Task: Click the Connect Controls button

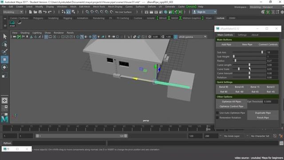Action: [x=268, y=44]
